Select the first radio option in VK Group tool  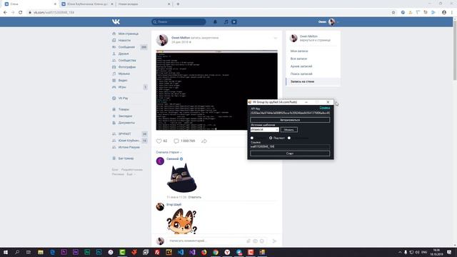click(x=252, y=138)
